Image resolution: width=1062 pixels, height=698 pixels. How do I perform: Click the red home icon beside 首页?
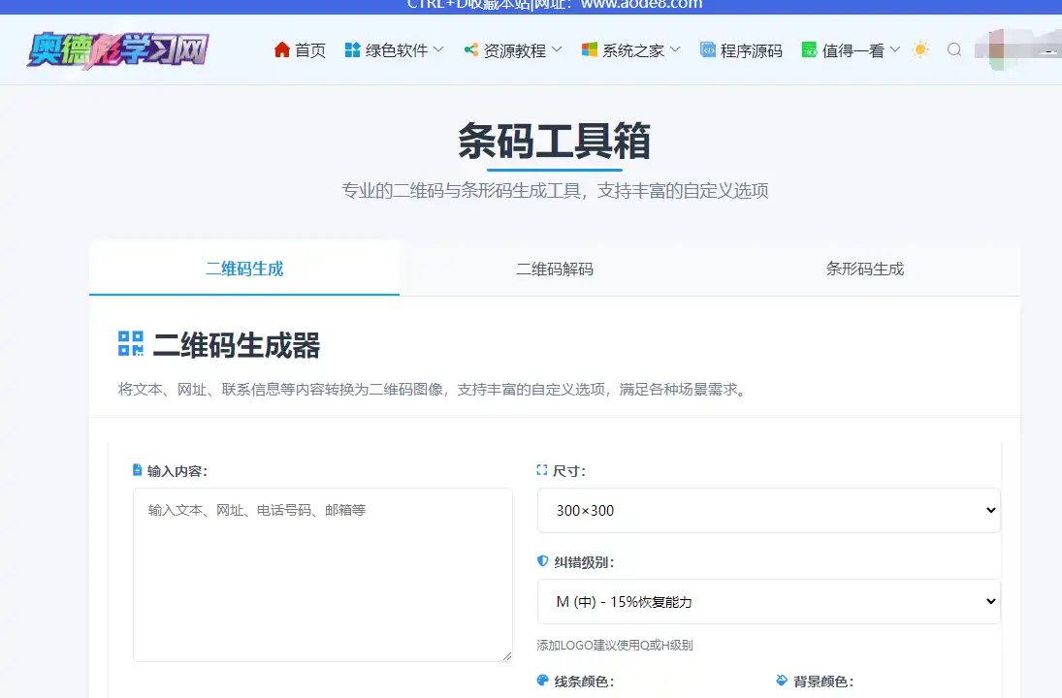[x=282, y=49]
